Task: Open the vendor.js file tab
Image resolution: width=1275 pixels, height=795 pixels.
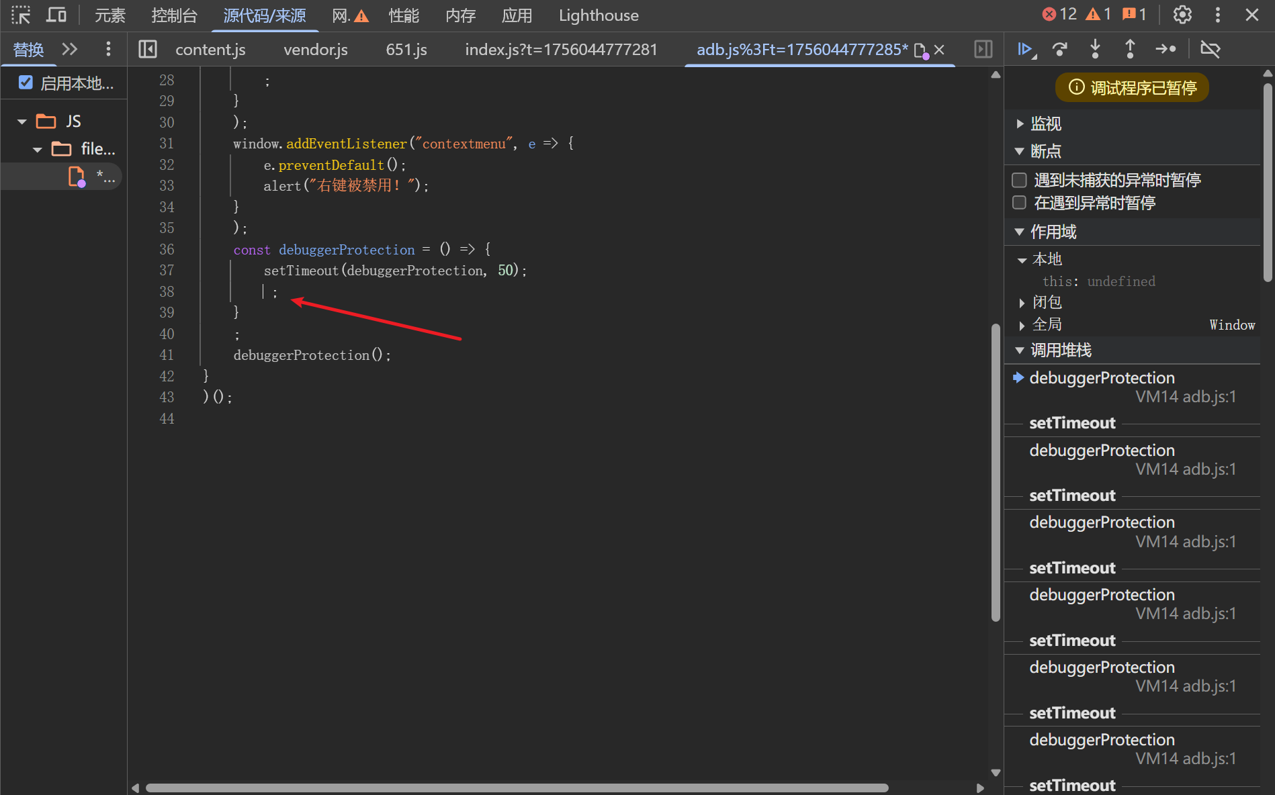Action: pyautogui.click(x=315, y=50)
